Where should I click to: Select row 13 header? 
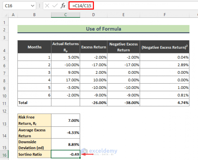pyautogui.click(x=4, y=120)
